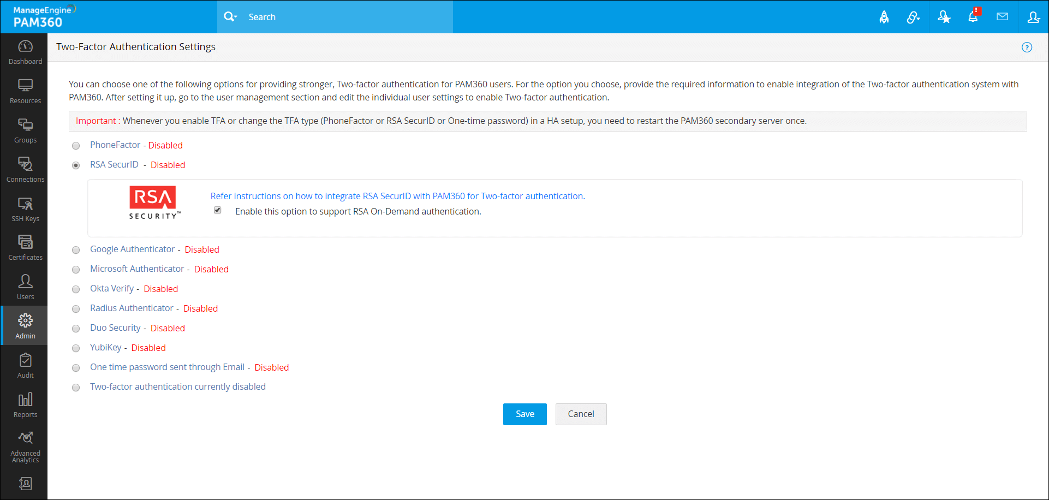The width and height of the screenshot is (1049, 500).
Task: Click the Disabled status next to Duo Security
Action: pyautogui.click(x=168, y=328)
